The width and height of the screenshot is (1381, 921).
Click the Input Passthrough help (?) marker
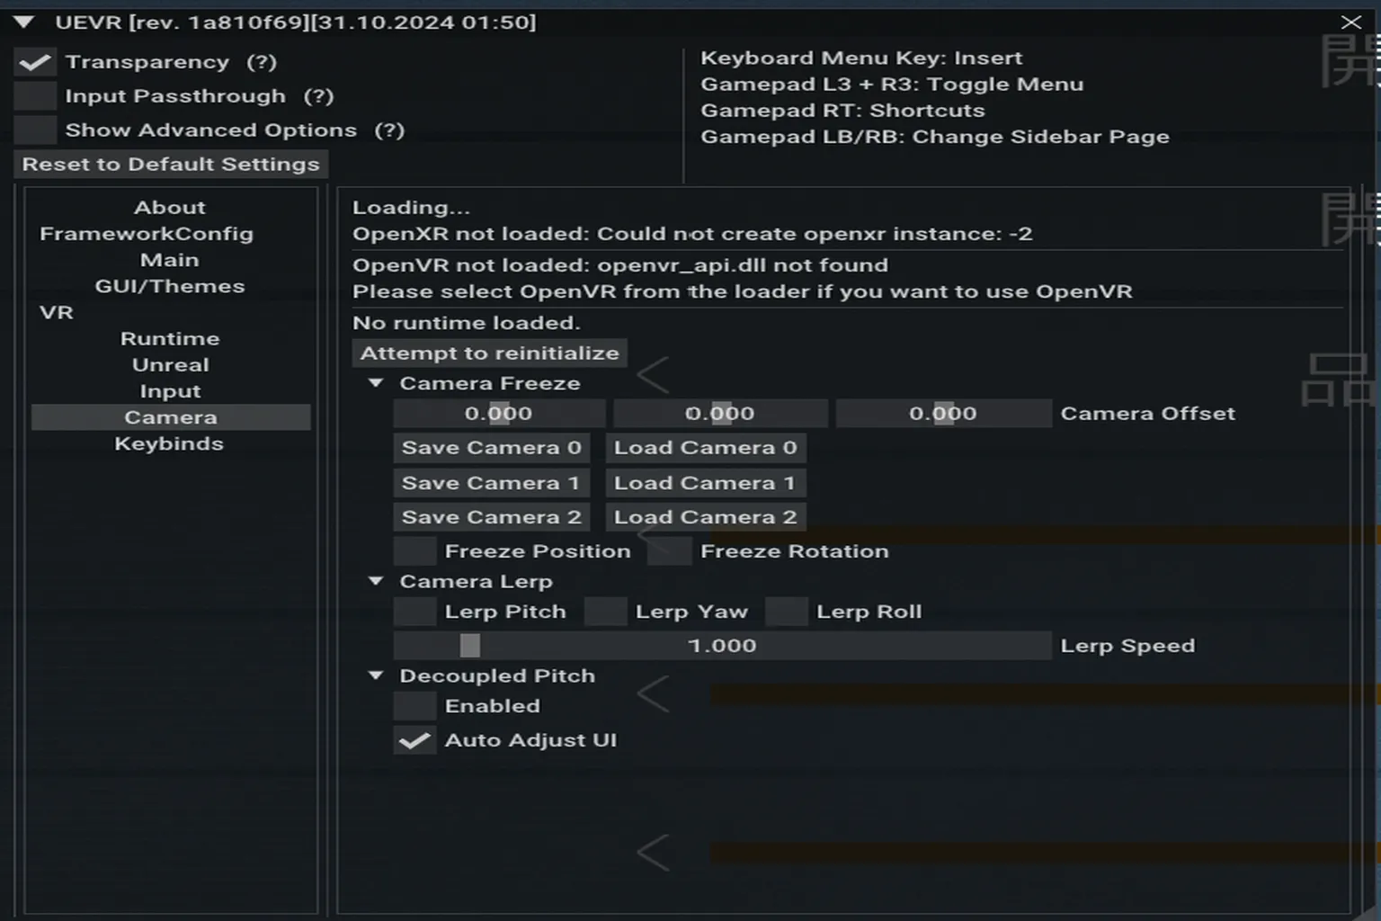(318, 96)
